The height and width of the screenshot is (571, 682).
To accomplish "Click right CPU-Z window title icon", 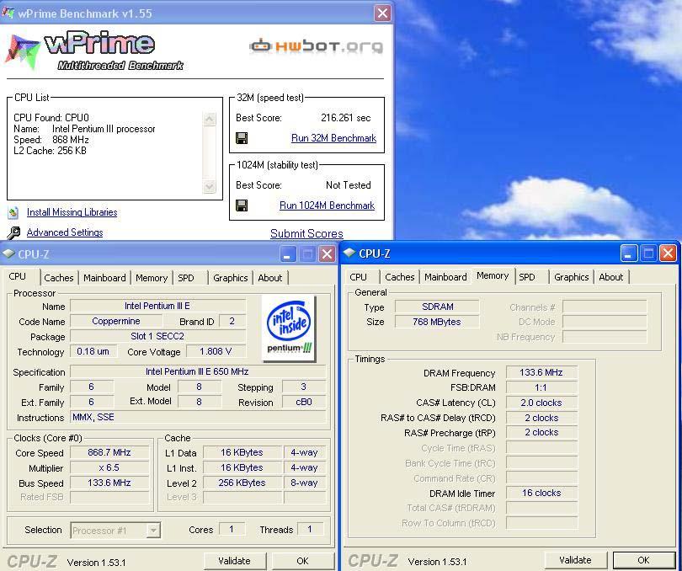I will [x=349, y=253].
